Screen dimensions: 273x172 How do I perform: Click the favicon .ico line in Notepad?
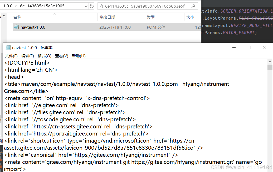pyautogui.click(x=104, y=148)
